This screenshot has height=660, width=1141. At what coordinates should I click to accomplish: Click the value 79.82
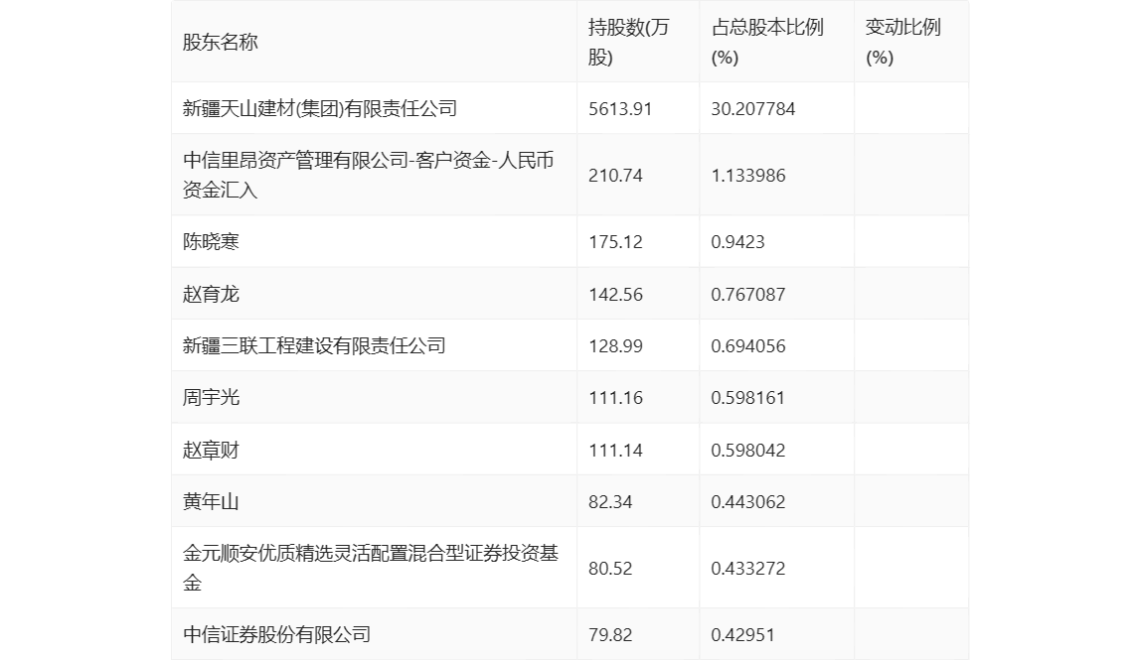(x=610, y=635)
